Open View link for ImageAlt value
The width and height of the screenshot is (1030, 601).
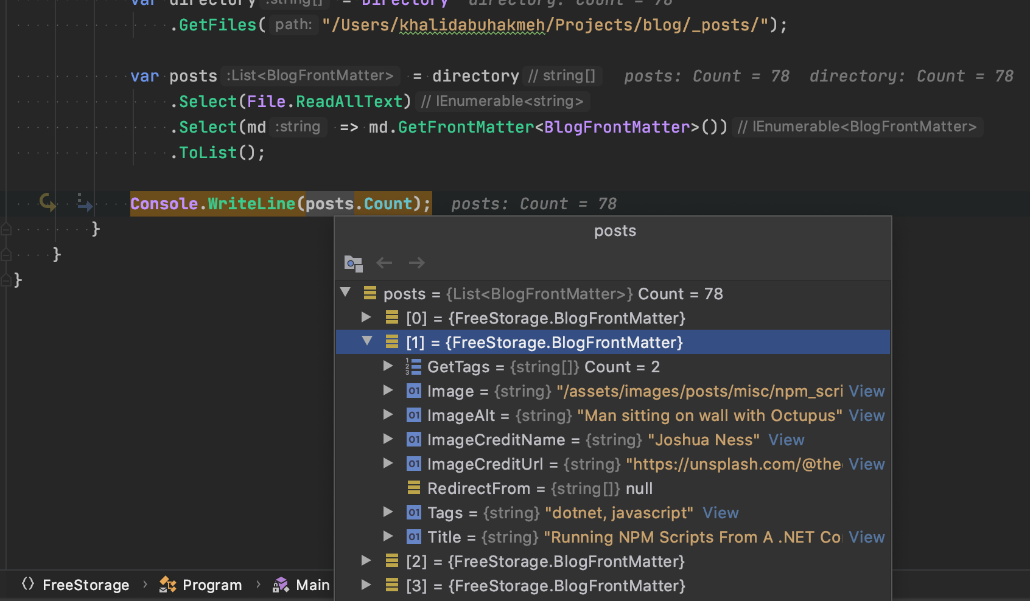tap(867, 415)
